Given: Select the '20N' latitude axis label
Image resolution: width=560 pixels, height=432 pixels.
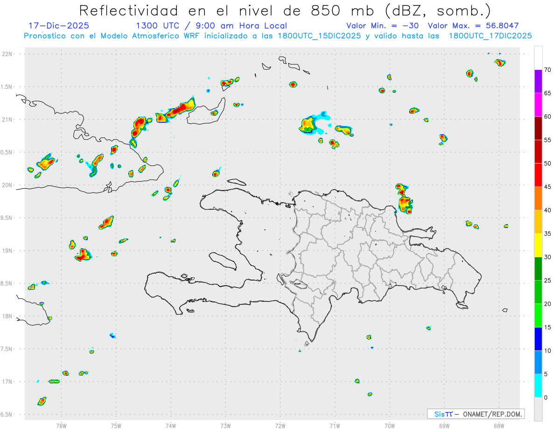Looking at the screenshot, I should coord(7,185).
